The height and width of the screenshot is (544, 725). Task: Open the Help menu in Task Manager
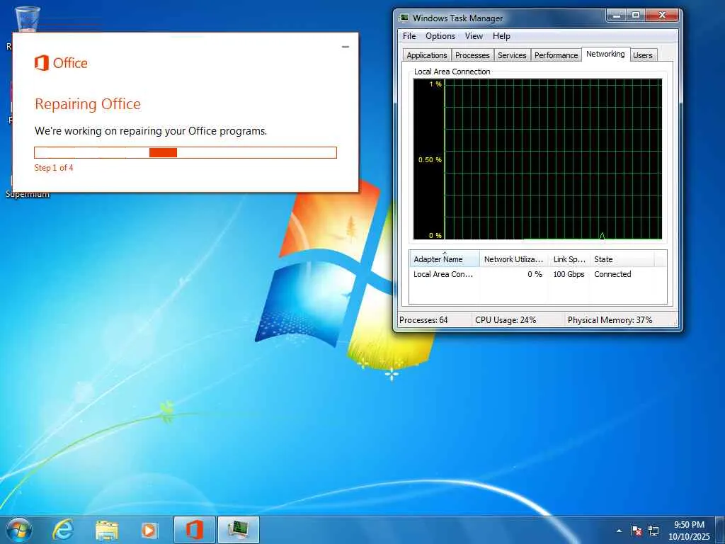(x=501, y=36)
